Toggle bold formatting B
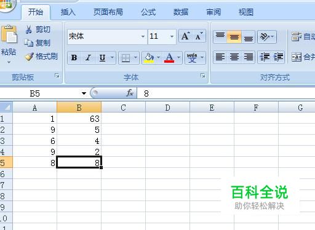The height and width of the screenshot is (230, 315). [74, 58]
